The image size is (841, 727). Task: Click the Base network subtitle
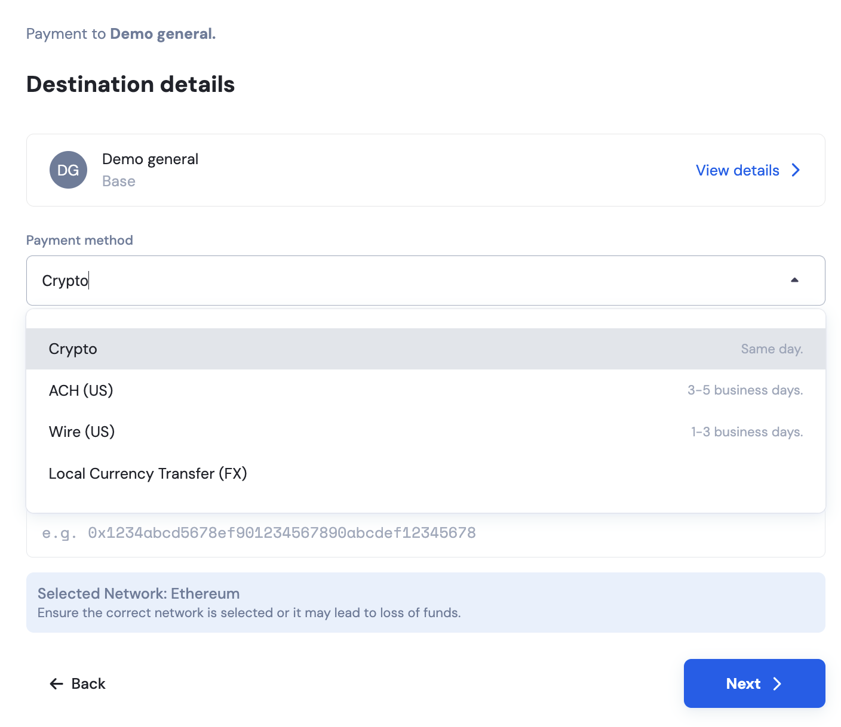click(x=119, y=181)
